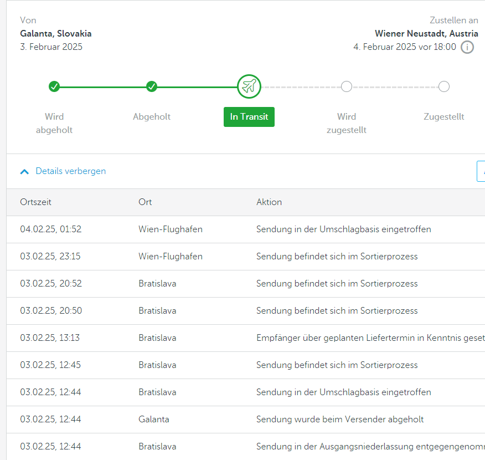This screenshot has height=460, width=485.
Task: Click the Wird zugestellt empty step circle
Action: tap(347, 86)
